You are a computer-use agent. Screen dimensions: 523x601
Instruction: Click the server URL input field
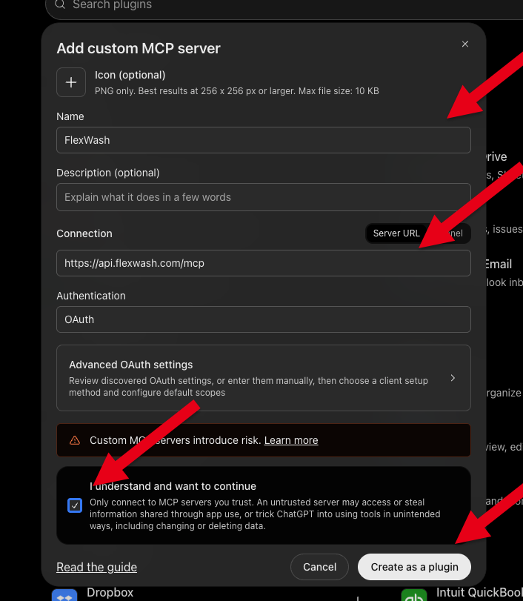point(264,263)
